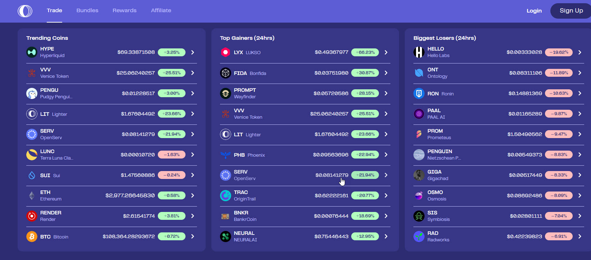This screenshot has height=260, width=591.
Task: Click the SUI droplet coin icon
Action: coord(32,175)
